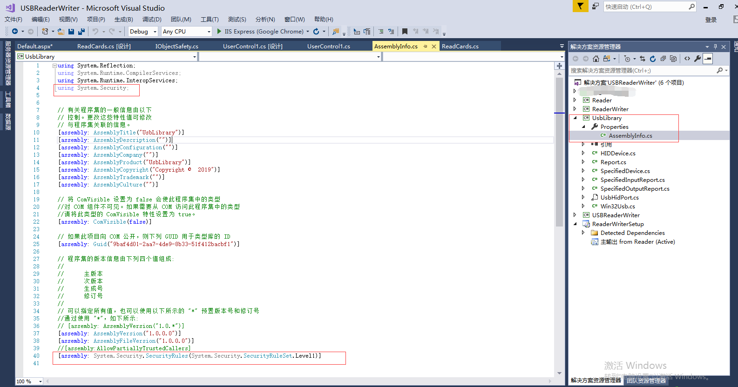Switch to the ReadCards.cs tab
Image resolution: width=738 pixels, height=387 pixels.
(x=460, y=46)
